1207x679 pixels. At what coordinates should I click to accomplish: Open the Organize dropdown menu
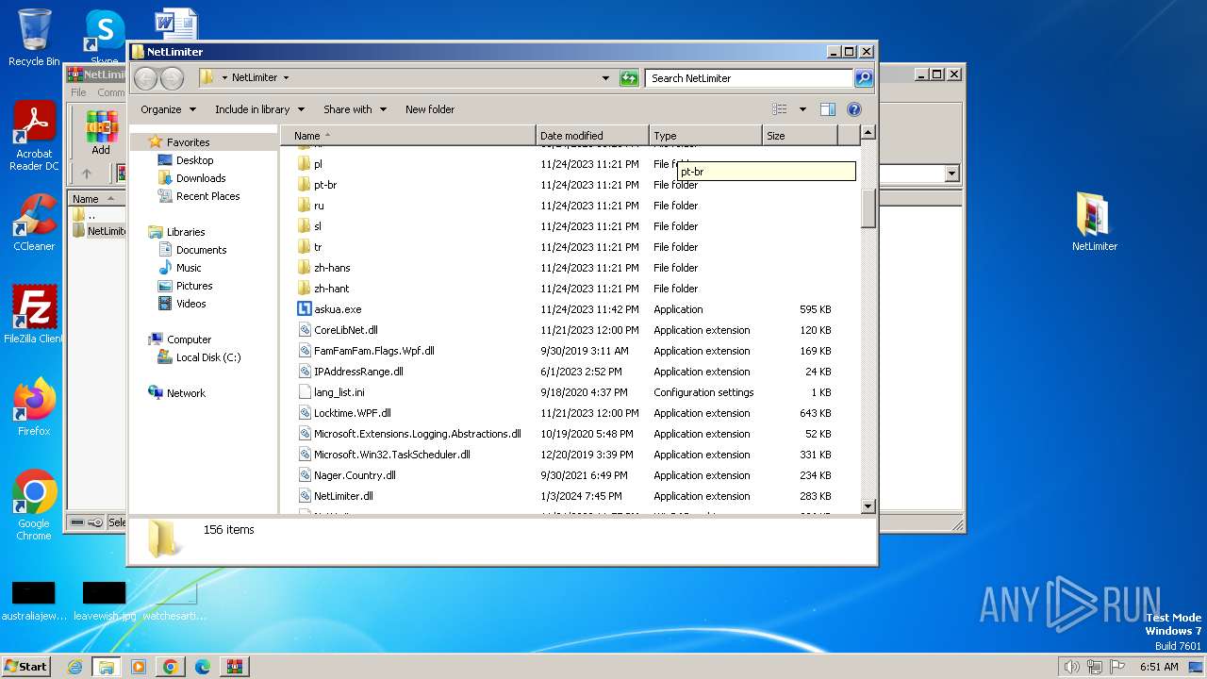(169, 109)
